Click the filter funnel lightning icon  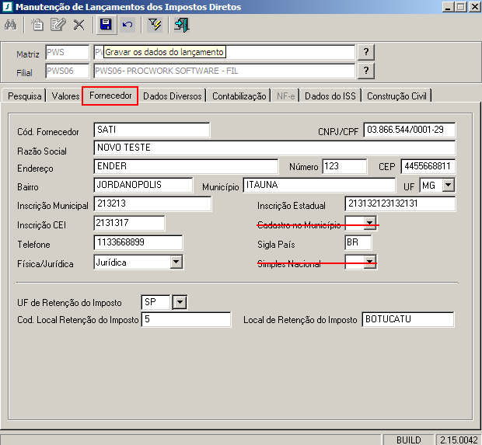pyautogui.click(x=154, y=25)
